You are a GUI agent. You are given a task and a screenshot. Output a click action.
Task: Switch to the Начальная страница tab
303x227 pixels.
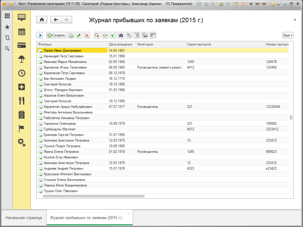pos(24,218)
